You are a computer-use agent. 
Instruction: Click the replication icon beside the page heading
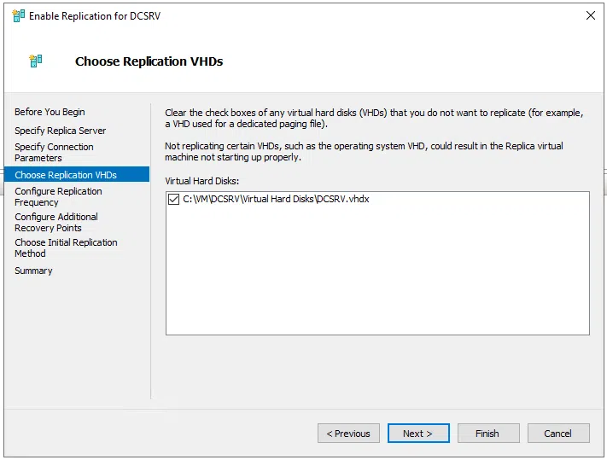[35, 61]
